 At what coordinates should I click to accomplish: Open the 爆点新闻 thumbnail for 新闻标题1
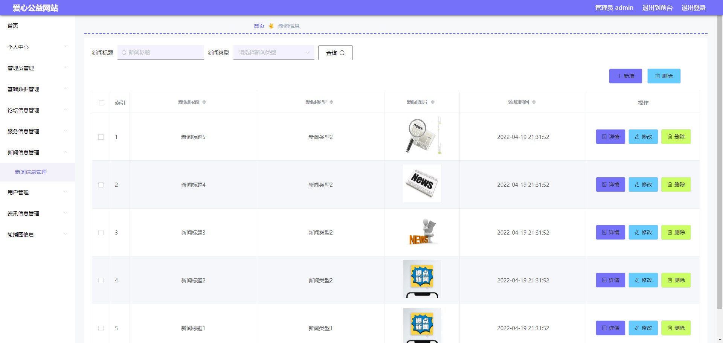[422, 326]
